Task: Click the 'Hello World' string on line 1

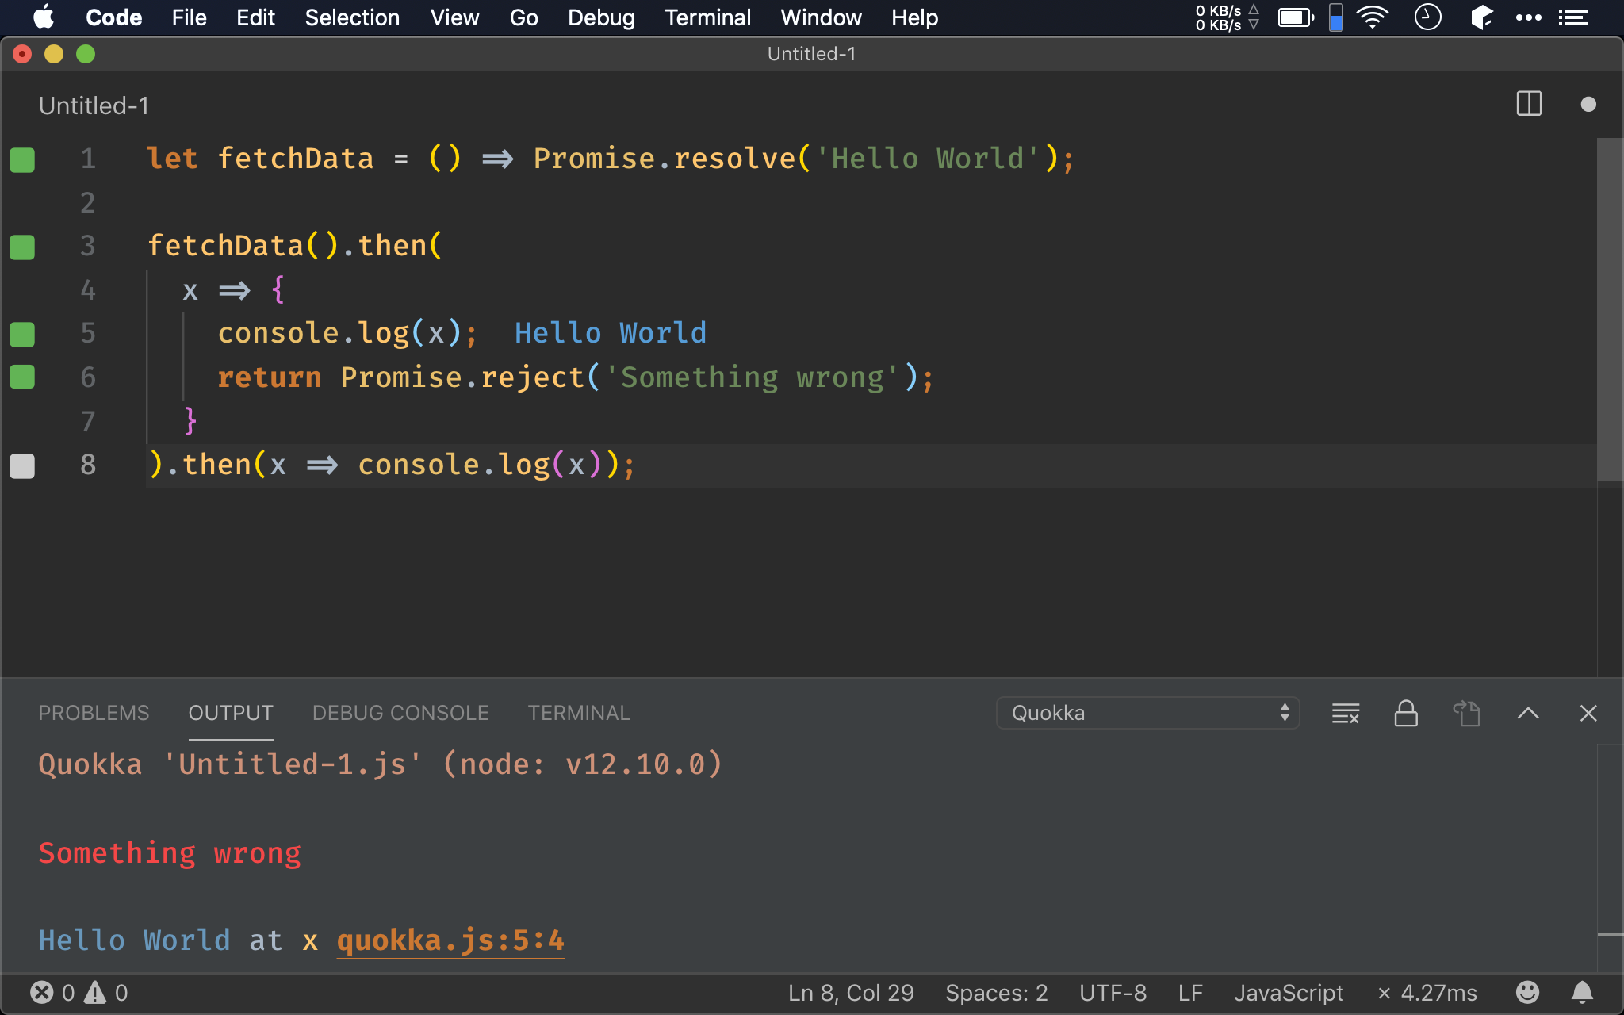Action: [929, 159]
